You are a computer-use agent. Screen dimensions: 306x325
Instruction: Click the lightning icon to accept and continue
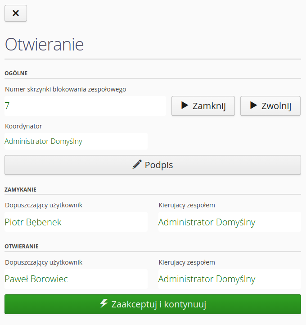coord(103,303)
